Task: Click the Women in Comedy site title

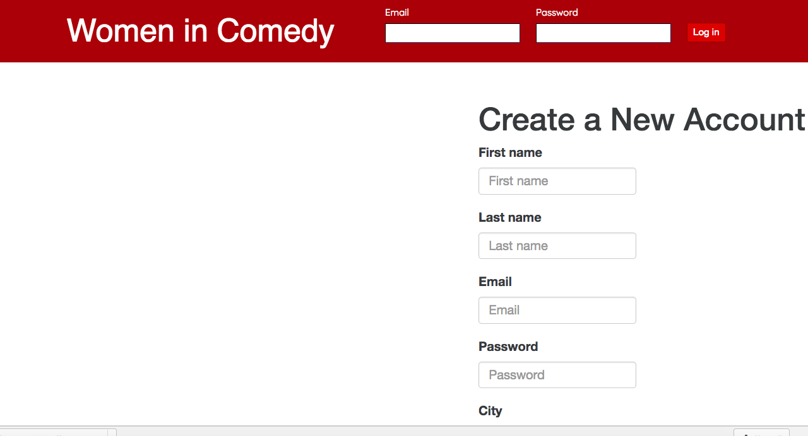Action: click(x=200, y=31)
